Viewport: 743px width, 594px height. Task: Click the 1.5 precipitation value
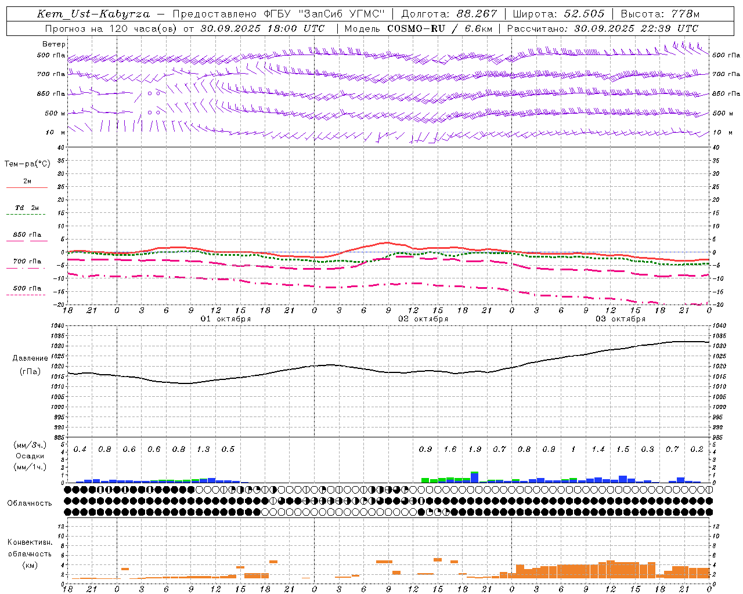[623, 450]
